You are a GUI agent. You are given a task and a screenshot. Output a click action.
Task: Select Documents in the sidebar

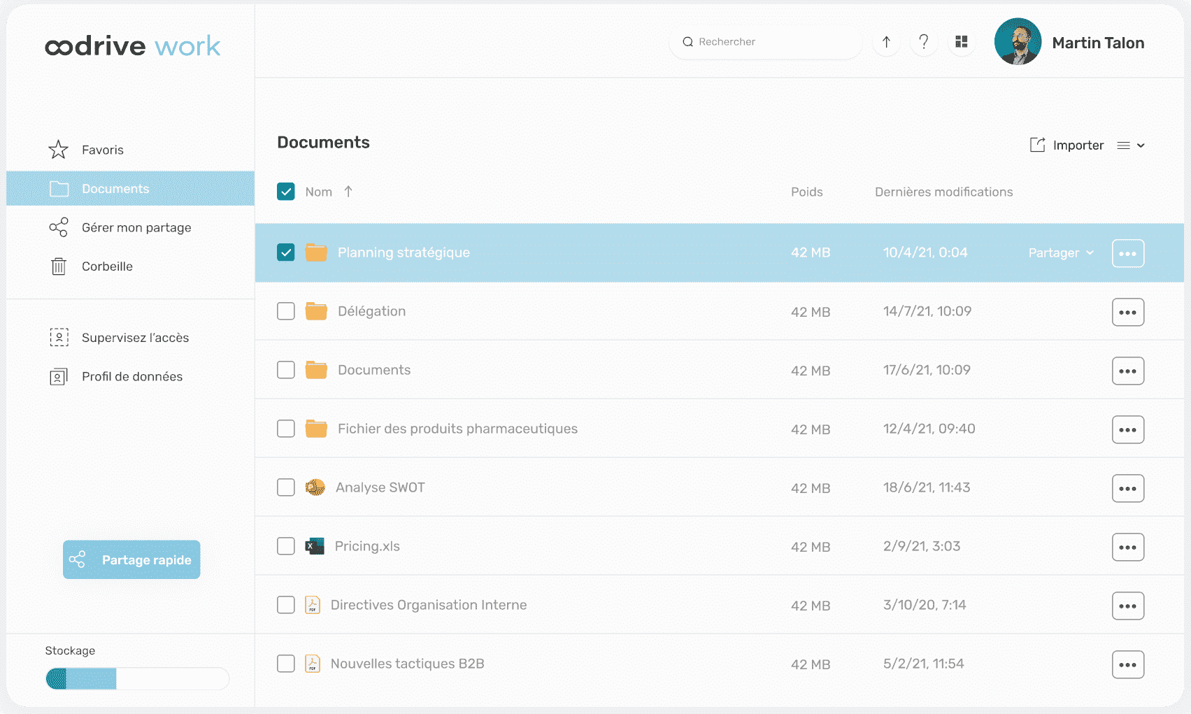click(x=130, y=189)
